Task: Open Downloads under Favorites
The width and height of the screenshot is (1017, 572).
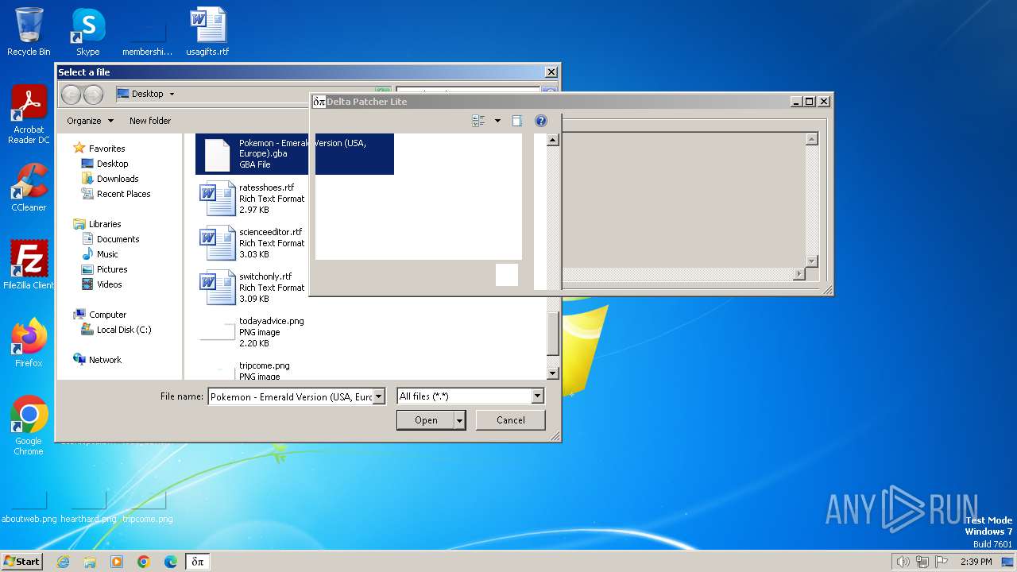Action: pos(118,179)
